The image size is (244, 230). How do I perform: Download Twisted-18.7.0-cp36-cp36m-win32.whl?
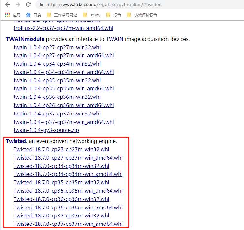61,199
